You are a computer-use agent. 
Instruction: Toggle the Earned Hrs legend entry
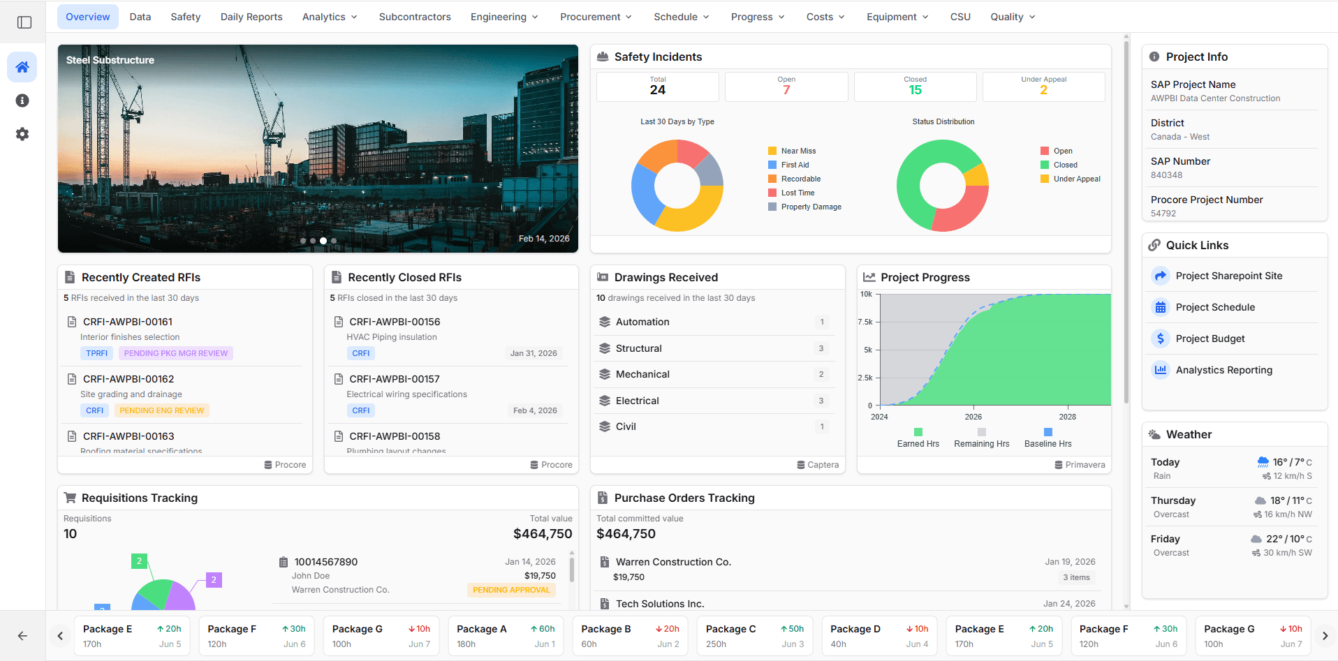coord(918,438)
